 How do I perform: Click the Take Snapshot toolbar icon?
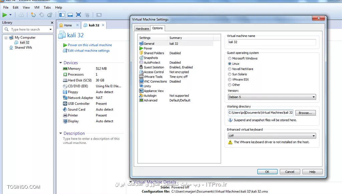point(33,15)
